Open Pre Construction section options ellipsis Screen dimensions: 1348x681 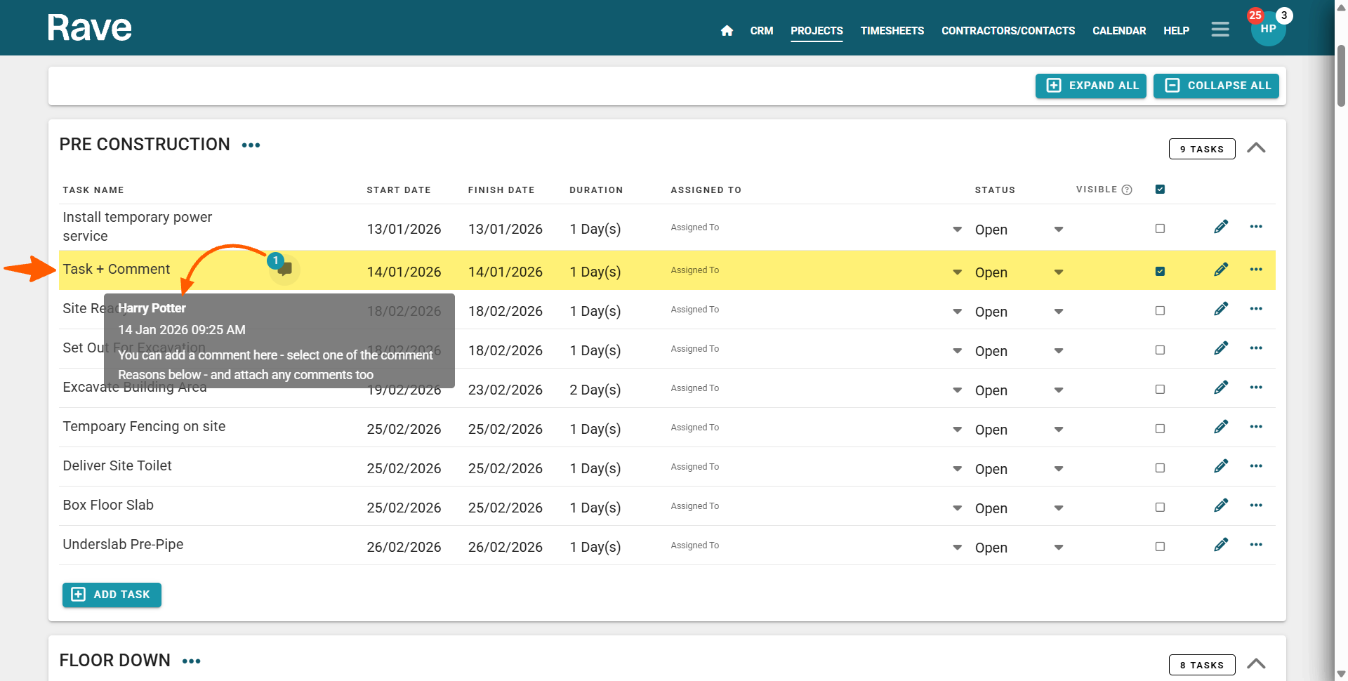click(x=251, y=145)
